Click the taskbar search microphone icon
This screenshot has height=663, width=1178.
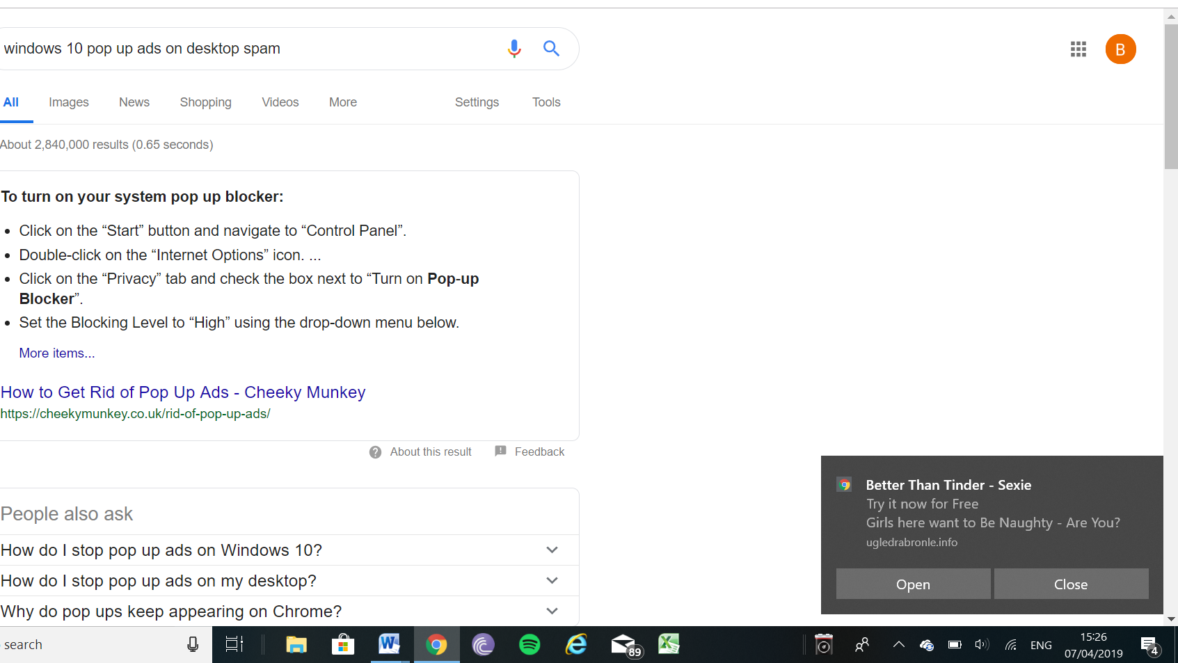[x=193, y=645]
